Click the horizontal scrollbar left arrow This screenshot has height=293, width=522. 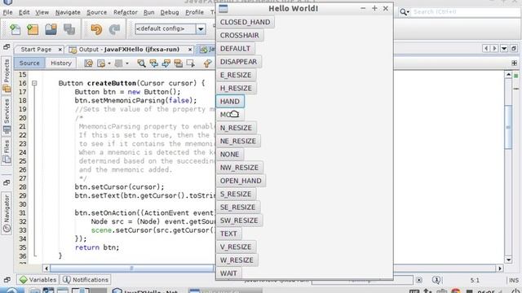(x=46, y=269)
